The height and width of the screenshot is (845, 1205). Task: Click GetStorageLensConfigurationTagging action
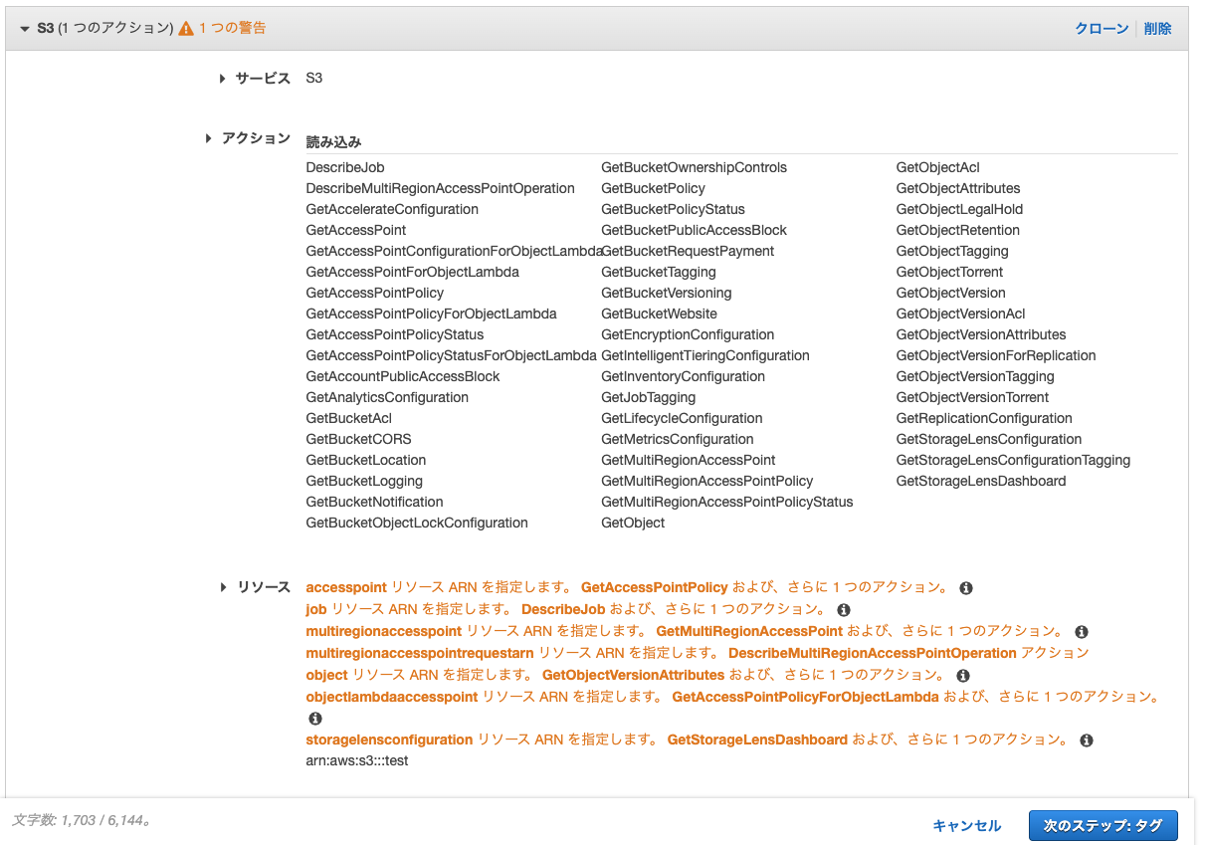(x=1014, y=460)
